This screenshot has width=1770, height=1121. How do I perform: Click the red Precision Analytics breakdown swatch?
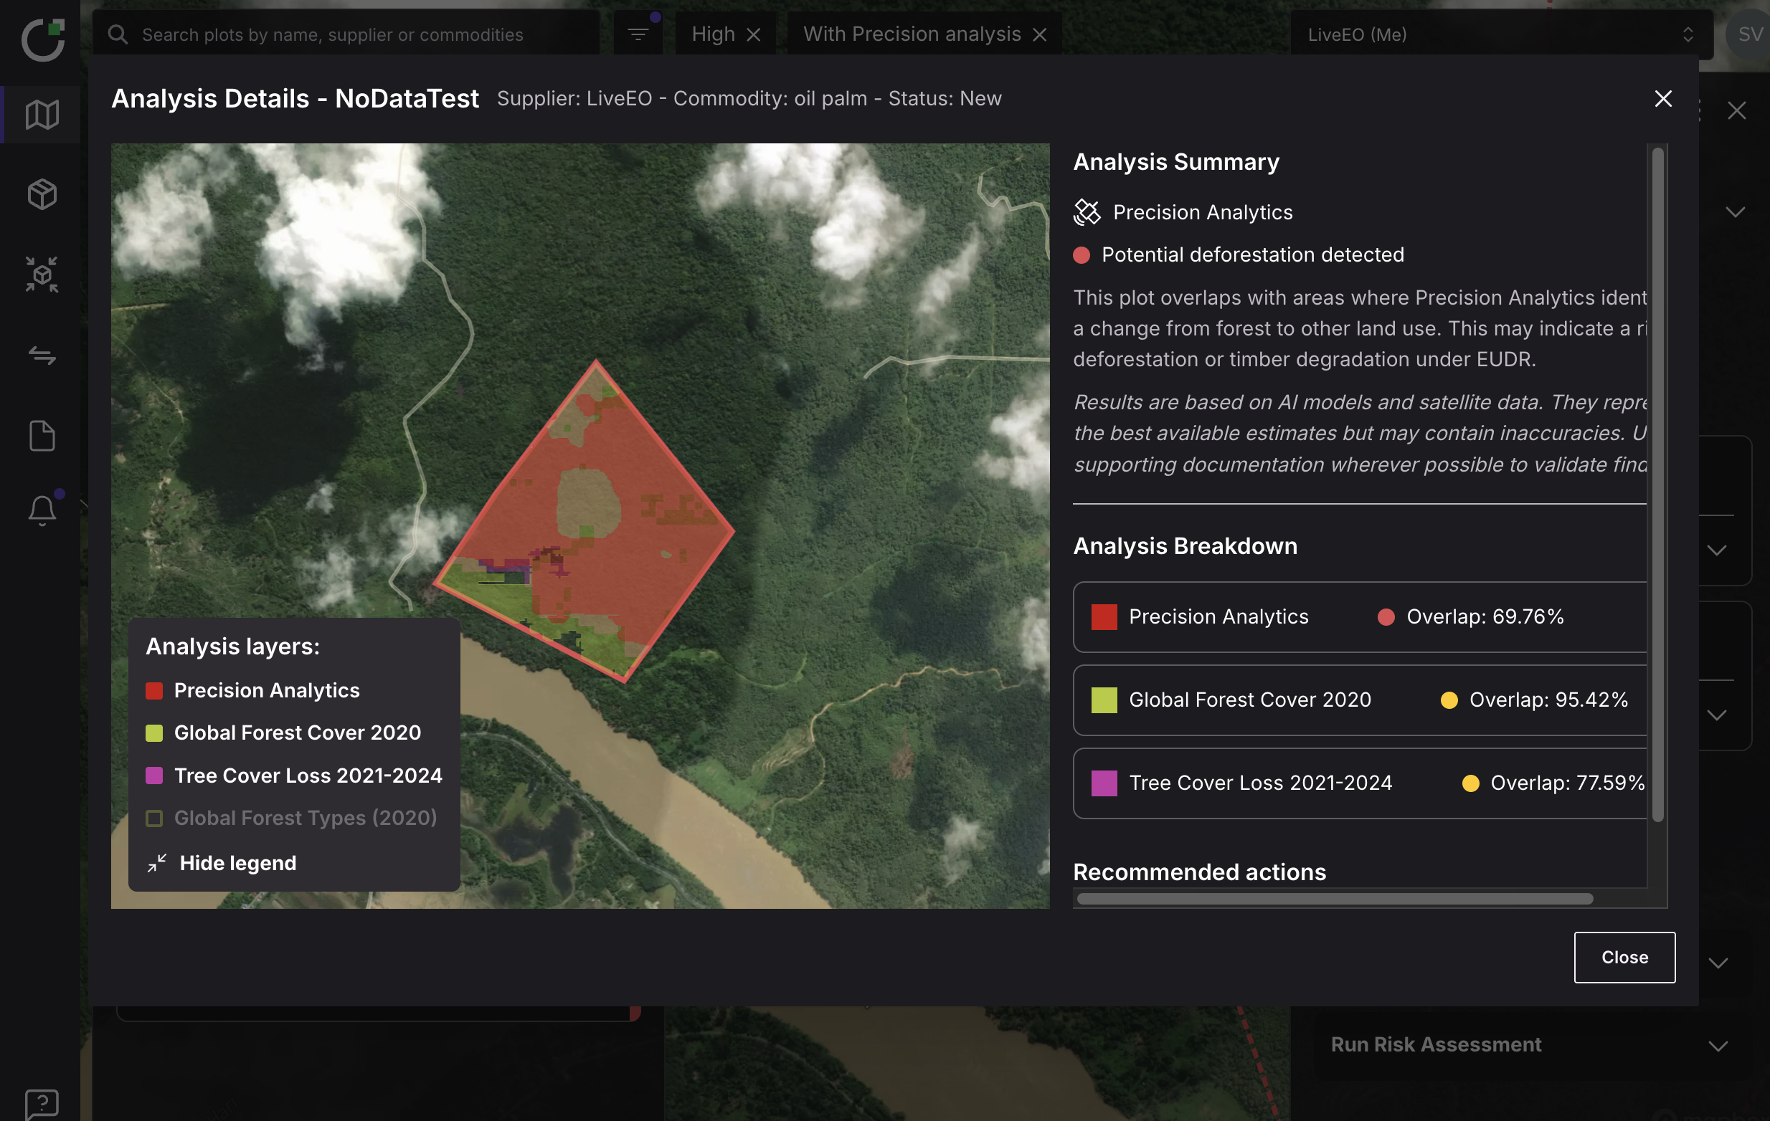(x=1103, y=617)
